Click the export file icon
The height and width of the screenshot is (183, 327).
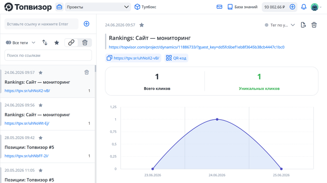pyautogui.click(x=303, y=25)
